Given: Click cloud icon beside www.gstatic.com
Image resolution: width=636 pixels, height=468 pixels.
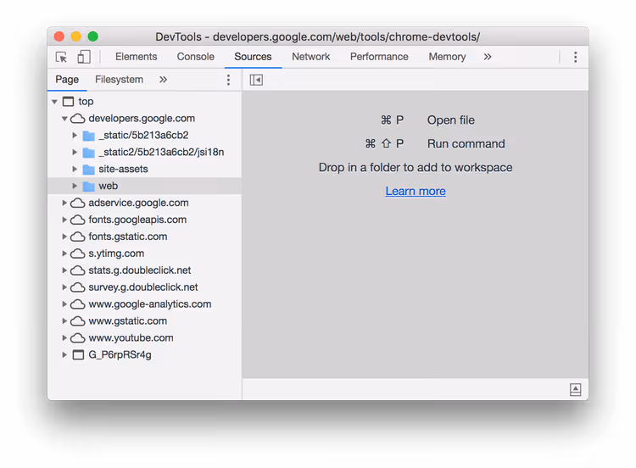Looking at the screenshot, I should tap(77, 321).
